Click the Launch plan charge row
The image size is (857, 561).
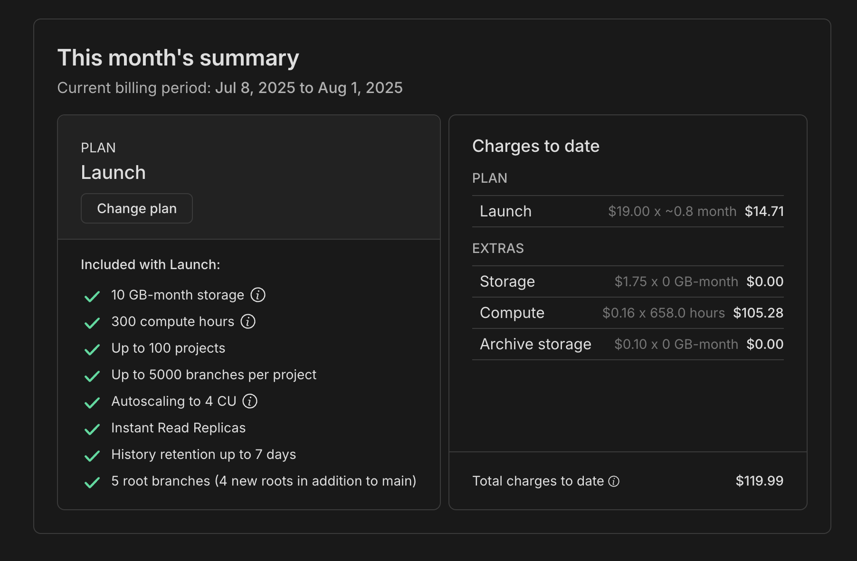coord(627,211)
